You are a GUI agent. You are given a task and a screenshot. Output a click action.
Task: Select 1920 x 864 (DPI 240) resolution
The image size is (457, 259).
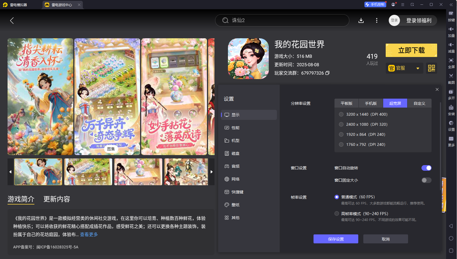point(341,134)
